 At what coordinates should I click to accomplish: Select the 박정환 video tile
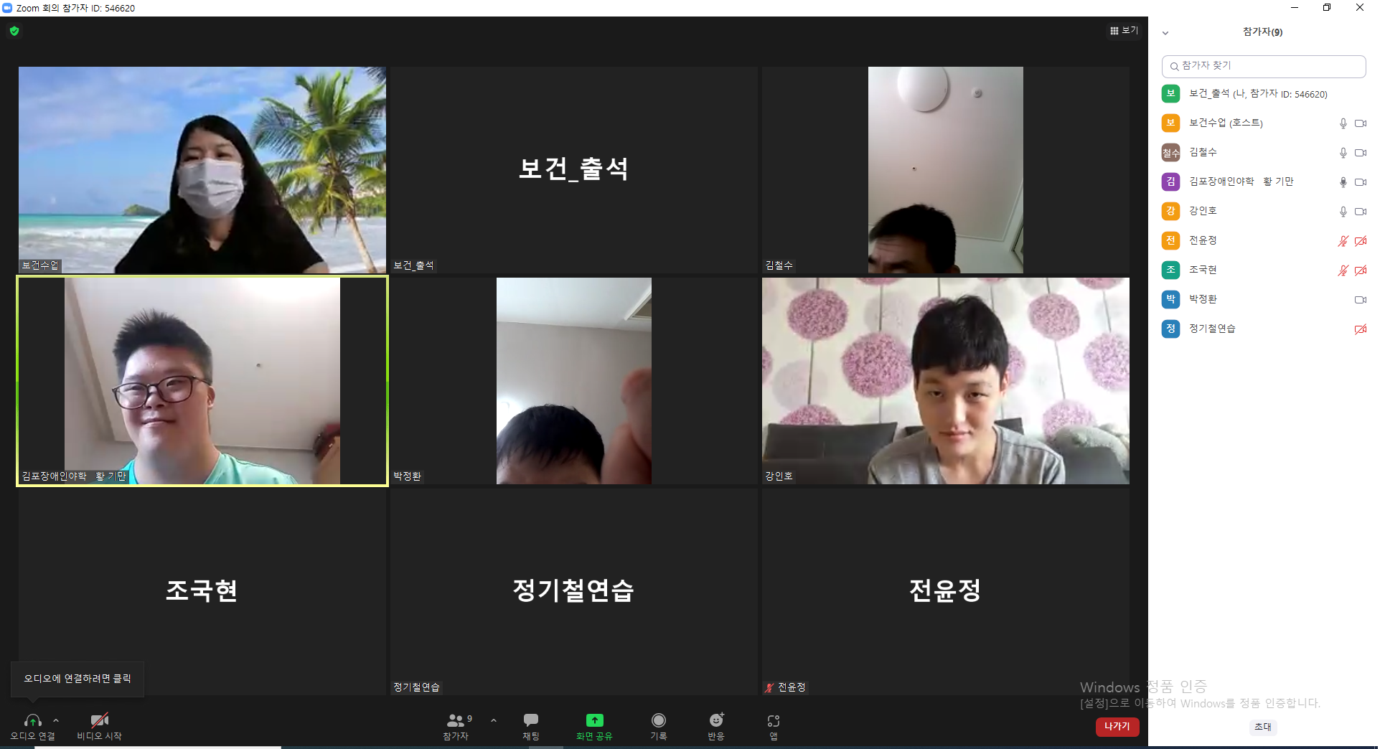tap(574, 381)
